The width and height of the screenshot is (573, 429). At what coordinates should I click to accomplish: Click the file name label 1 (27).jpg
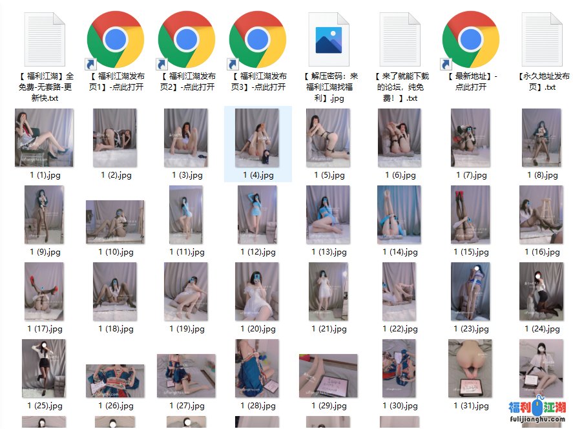click(187, 406)
